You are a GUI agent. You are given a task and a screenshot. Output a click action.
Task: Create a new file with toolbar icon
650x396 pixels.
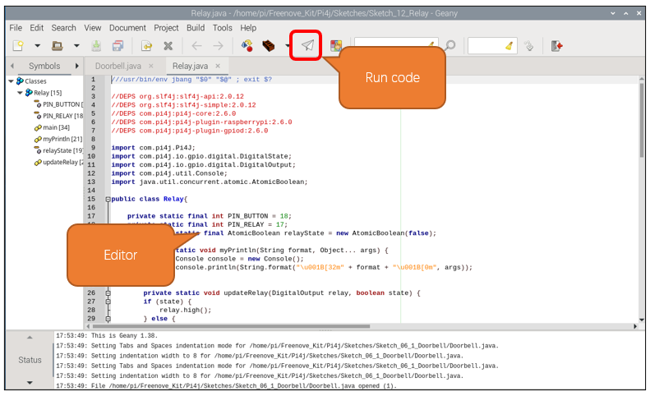coord(18,46)
